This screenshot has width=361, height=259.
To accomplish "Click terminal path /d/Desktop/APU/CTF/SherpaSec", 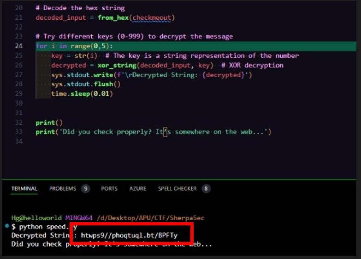I will tap(151, 218).
